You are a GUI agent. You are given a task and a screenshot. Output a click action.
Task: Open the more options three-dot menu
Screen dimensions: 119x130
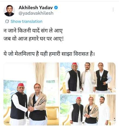[113, 9]
